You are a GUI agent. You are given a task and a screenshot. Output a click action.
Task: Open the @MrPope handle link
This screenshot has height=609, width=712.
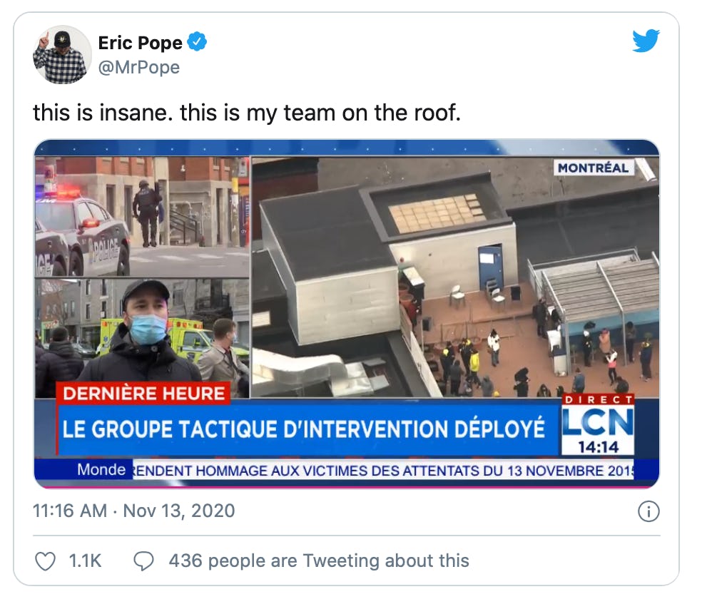[139, 67]
